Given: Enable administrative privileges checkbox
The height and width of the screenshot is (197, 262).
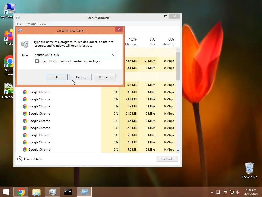Looking at the screenshot, I should click(x=37, y=61).
